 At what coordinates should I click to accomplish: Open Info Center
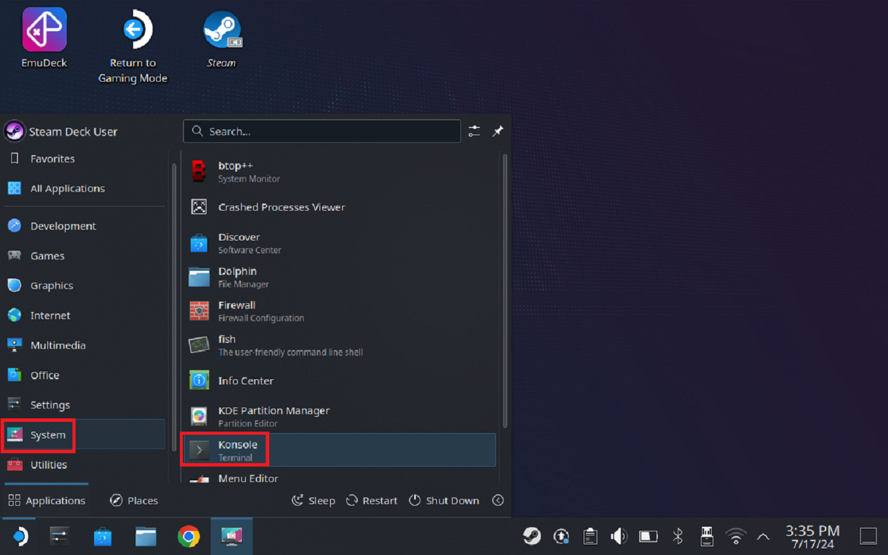(340, 381)
